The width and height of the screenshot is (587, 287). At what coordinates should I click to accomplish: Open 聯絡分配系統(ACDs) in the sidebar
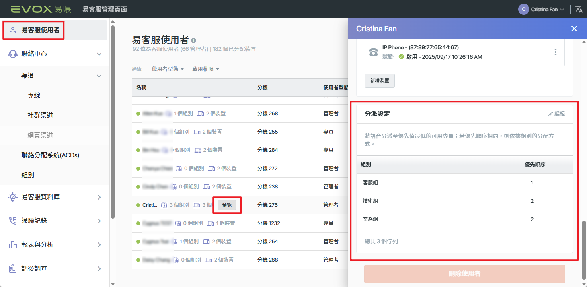click(x=51, y=155)
